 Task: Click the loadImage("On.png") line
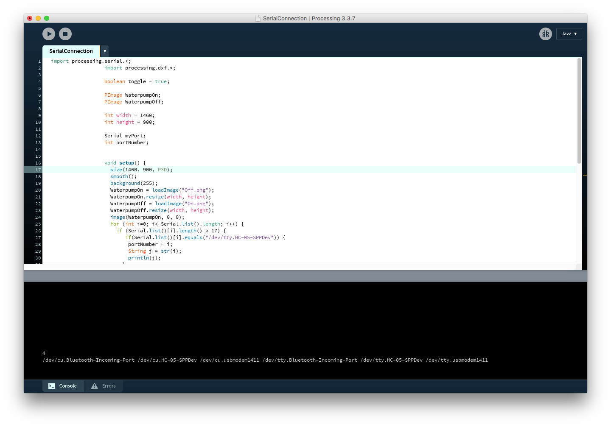[x=162, y=204]
